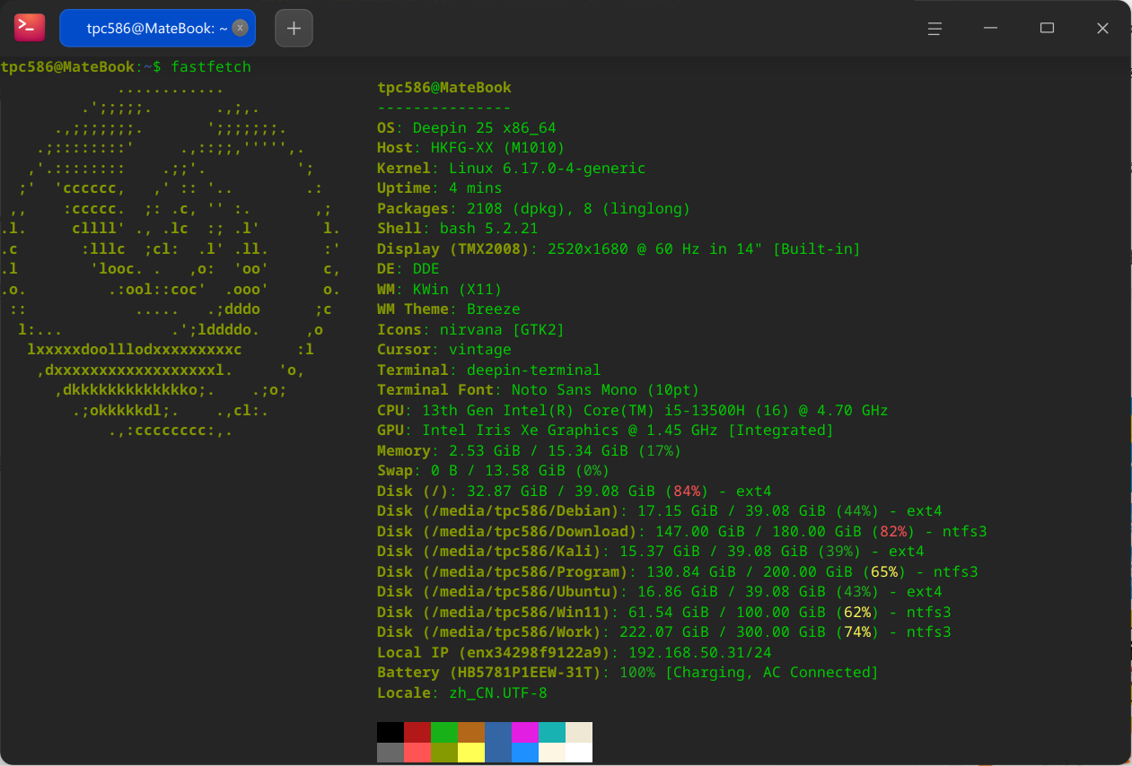Click the "Disk (/media/tpc586/Download)" line
This screenshot has width=1132, height=766.
[681, 531]
